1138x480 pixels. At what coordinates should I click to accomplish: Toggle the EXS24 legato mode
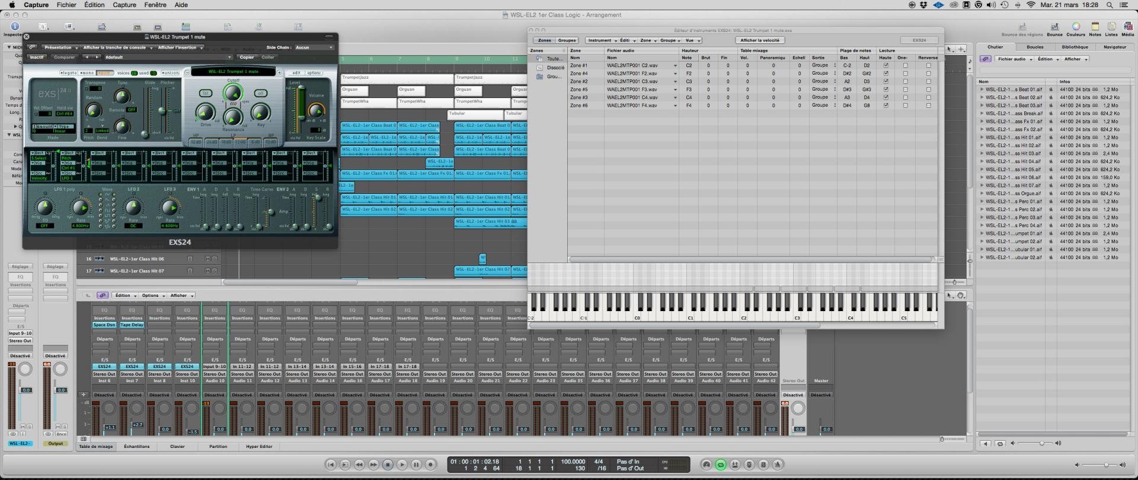pyautogui.click(x=68, y=73)
